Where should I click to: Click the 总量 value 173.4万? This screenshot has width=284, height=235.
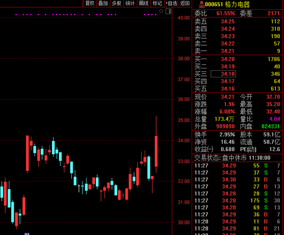pos(225,119)
